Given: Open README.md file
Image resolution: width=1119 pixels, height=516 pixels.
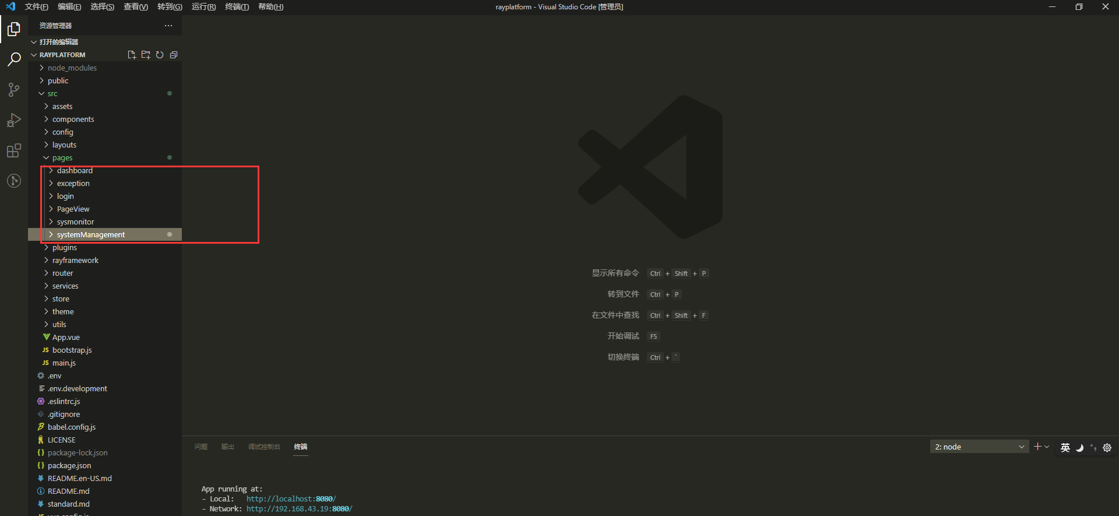Looking at the screenshot, I should click(x=105, y=491).
